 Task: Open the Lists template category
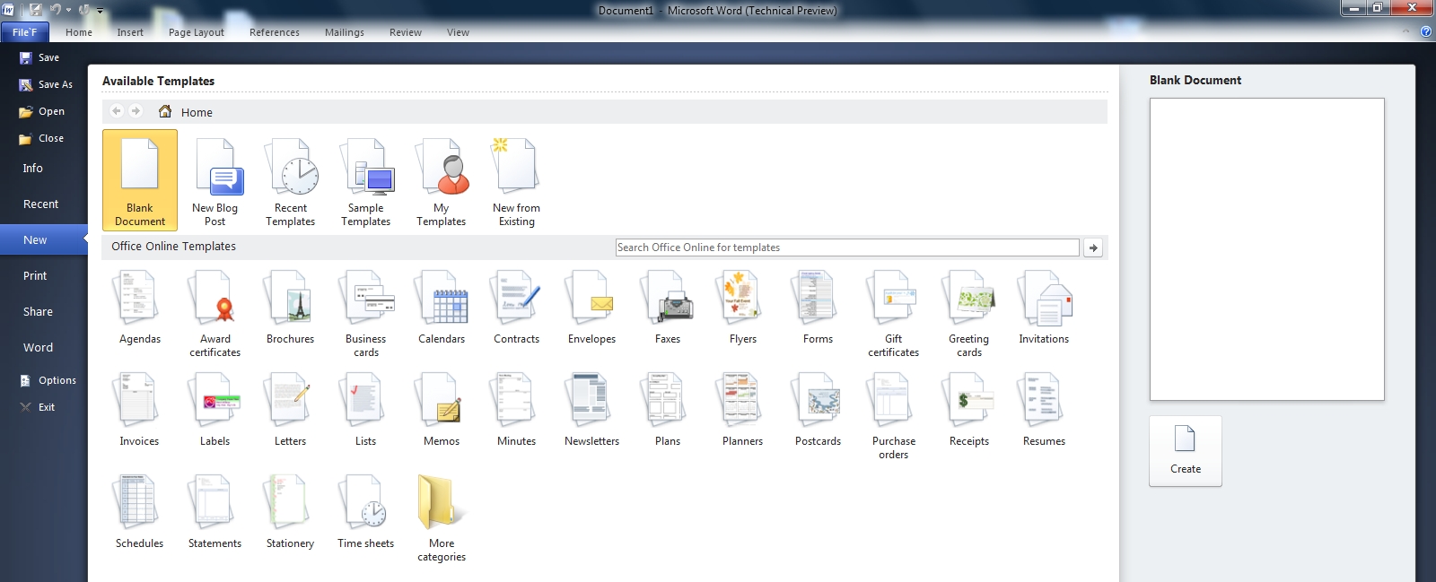pos(366,411)
